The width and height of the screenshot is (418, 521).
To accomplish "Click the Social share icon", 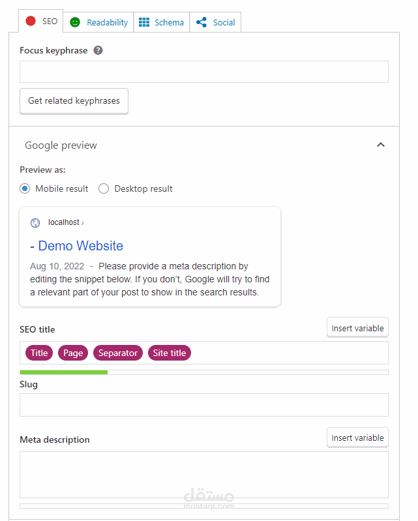I will (x=202, y=22).
